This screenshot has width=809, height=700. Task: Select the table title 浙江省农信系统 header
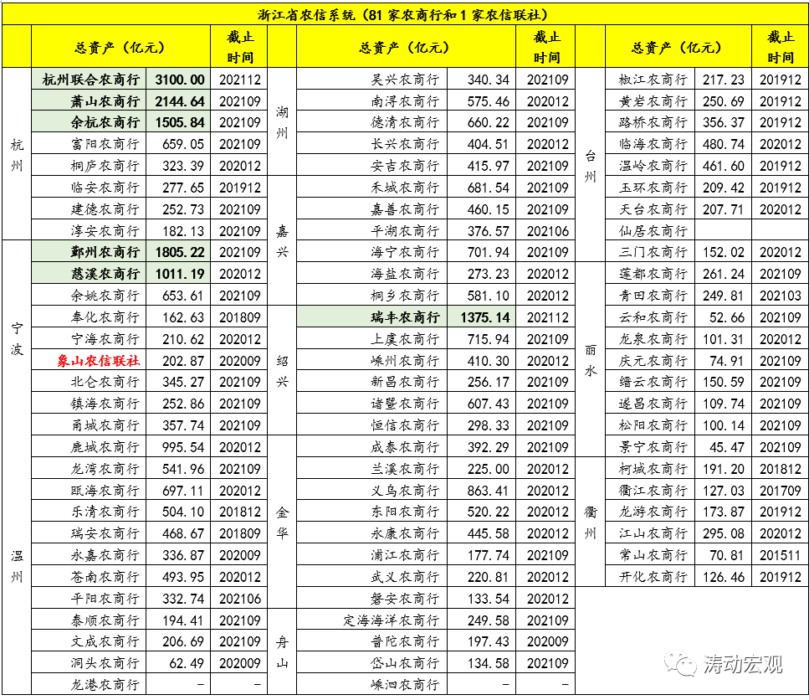[x=404, y=14]
